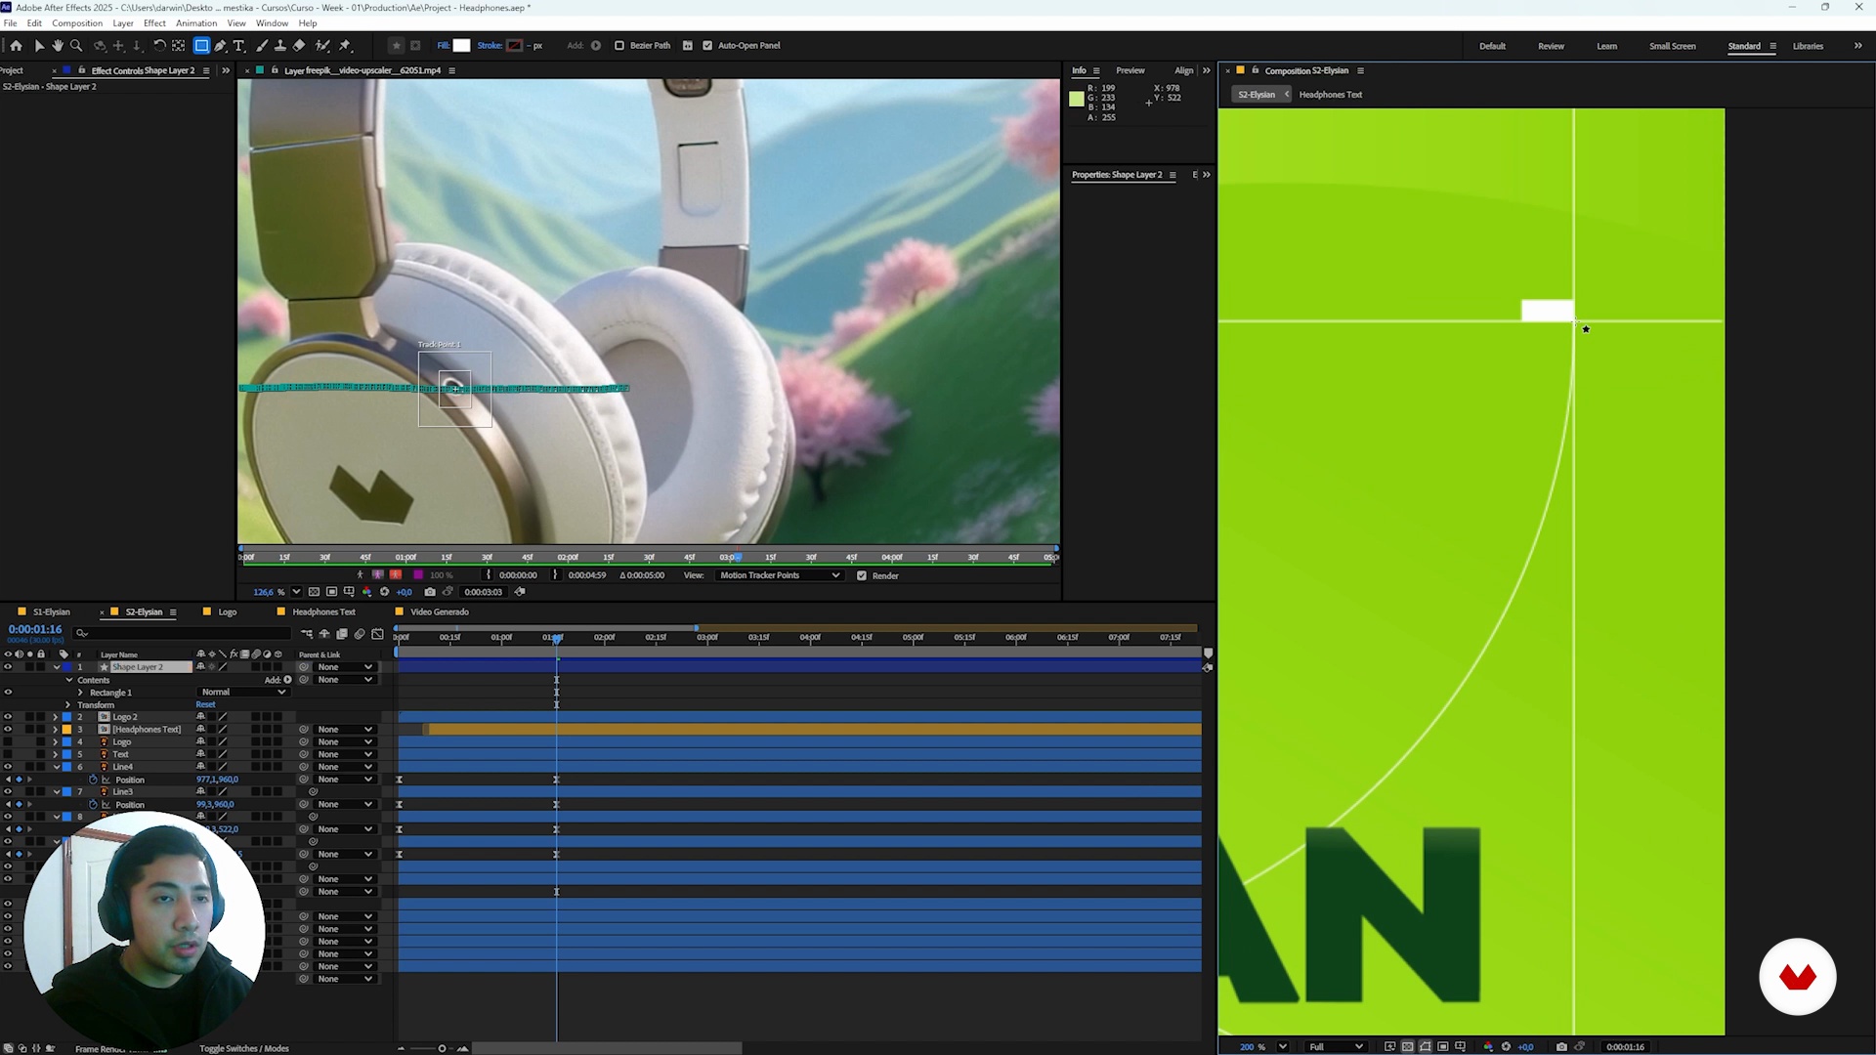Select the Rotation tool
The height and width of the screenshot is (1055, 1876).
coord(159,46)
